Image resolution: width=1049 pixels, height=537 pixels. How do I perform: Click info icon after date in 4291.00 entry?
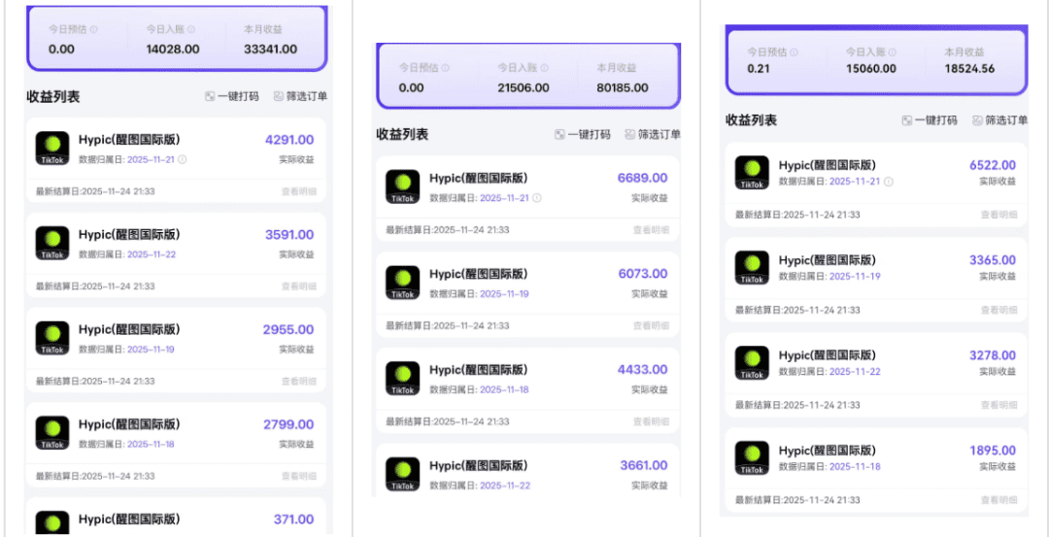(x=183, y=159)
